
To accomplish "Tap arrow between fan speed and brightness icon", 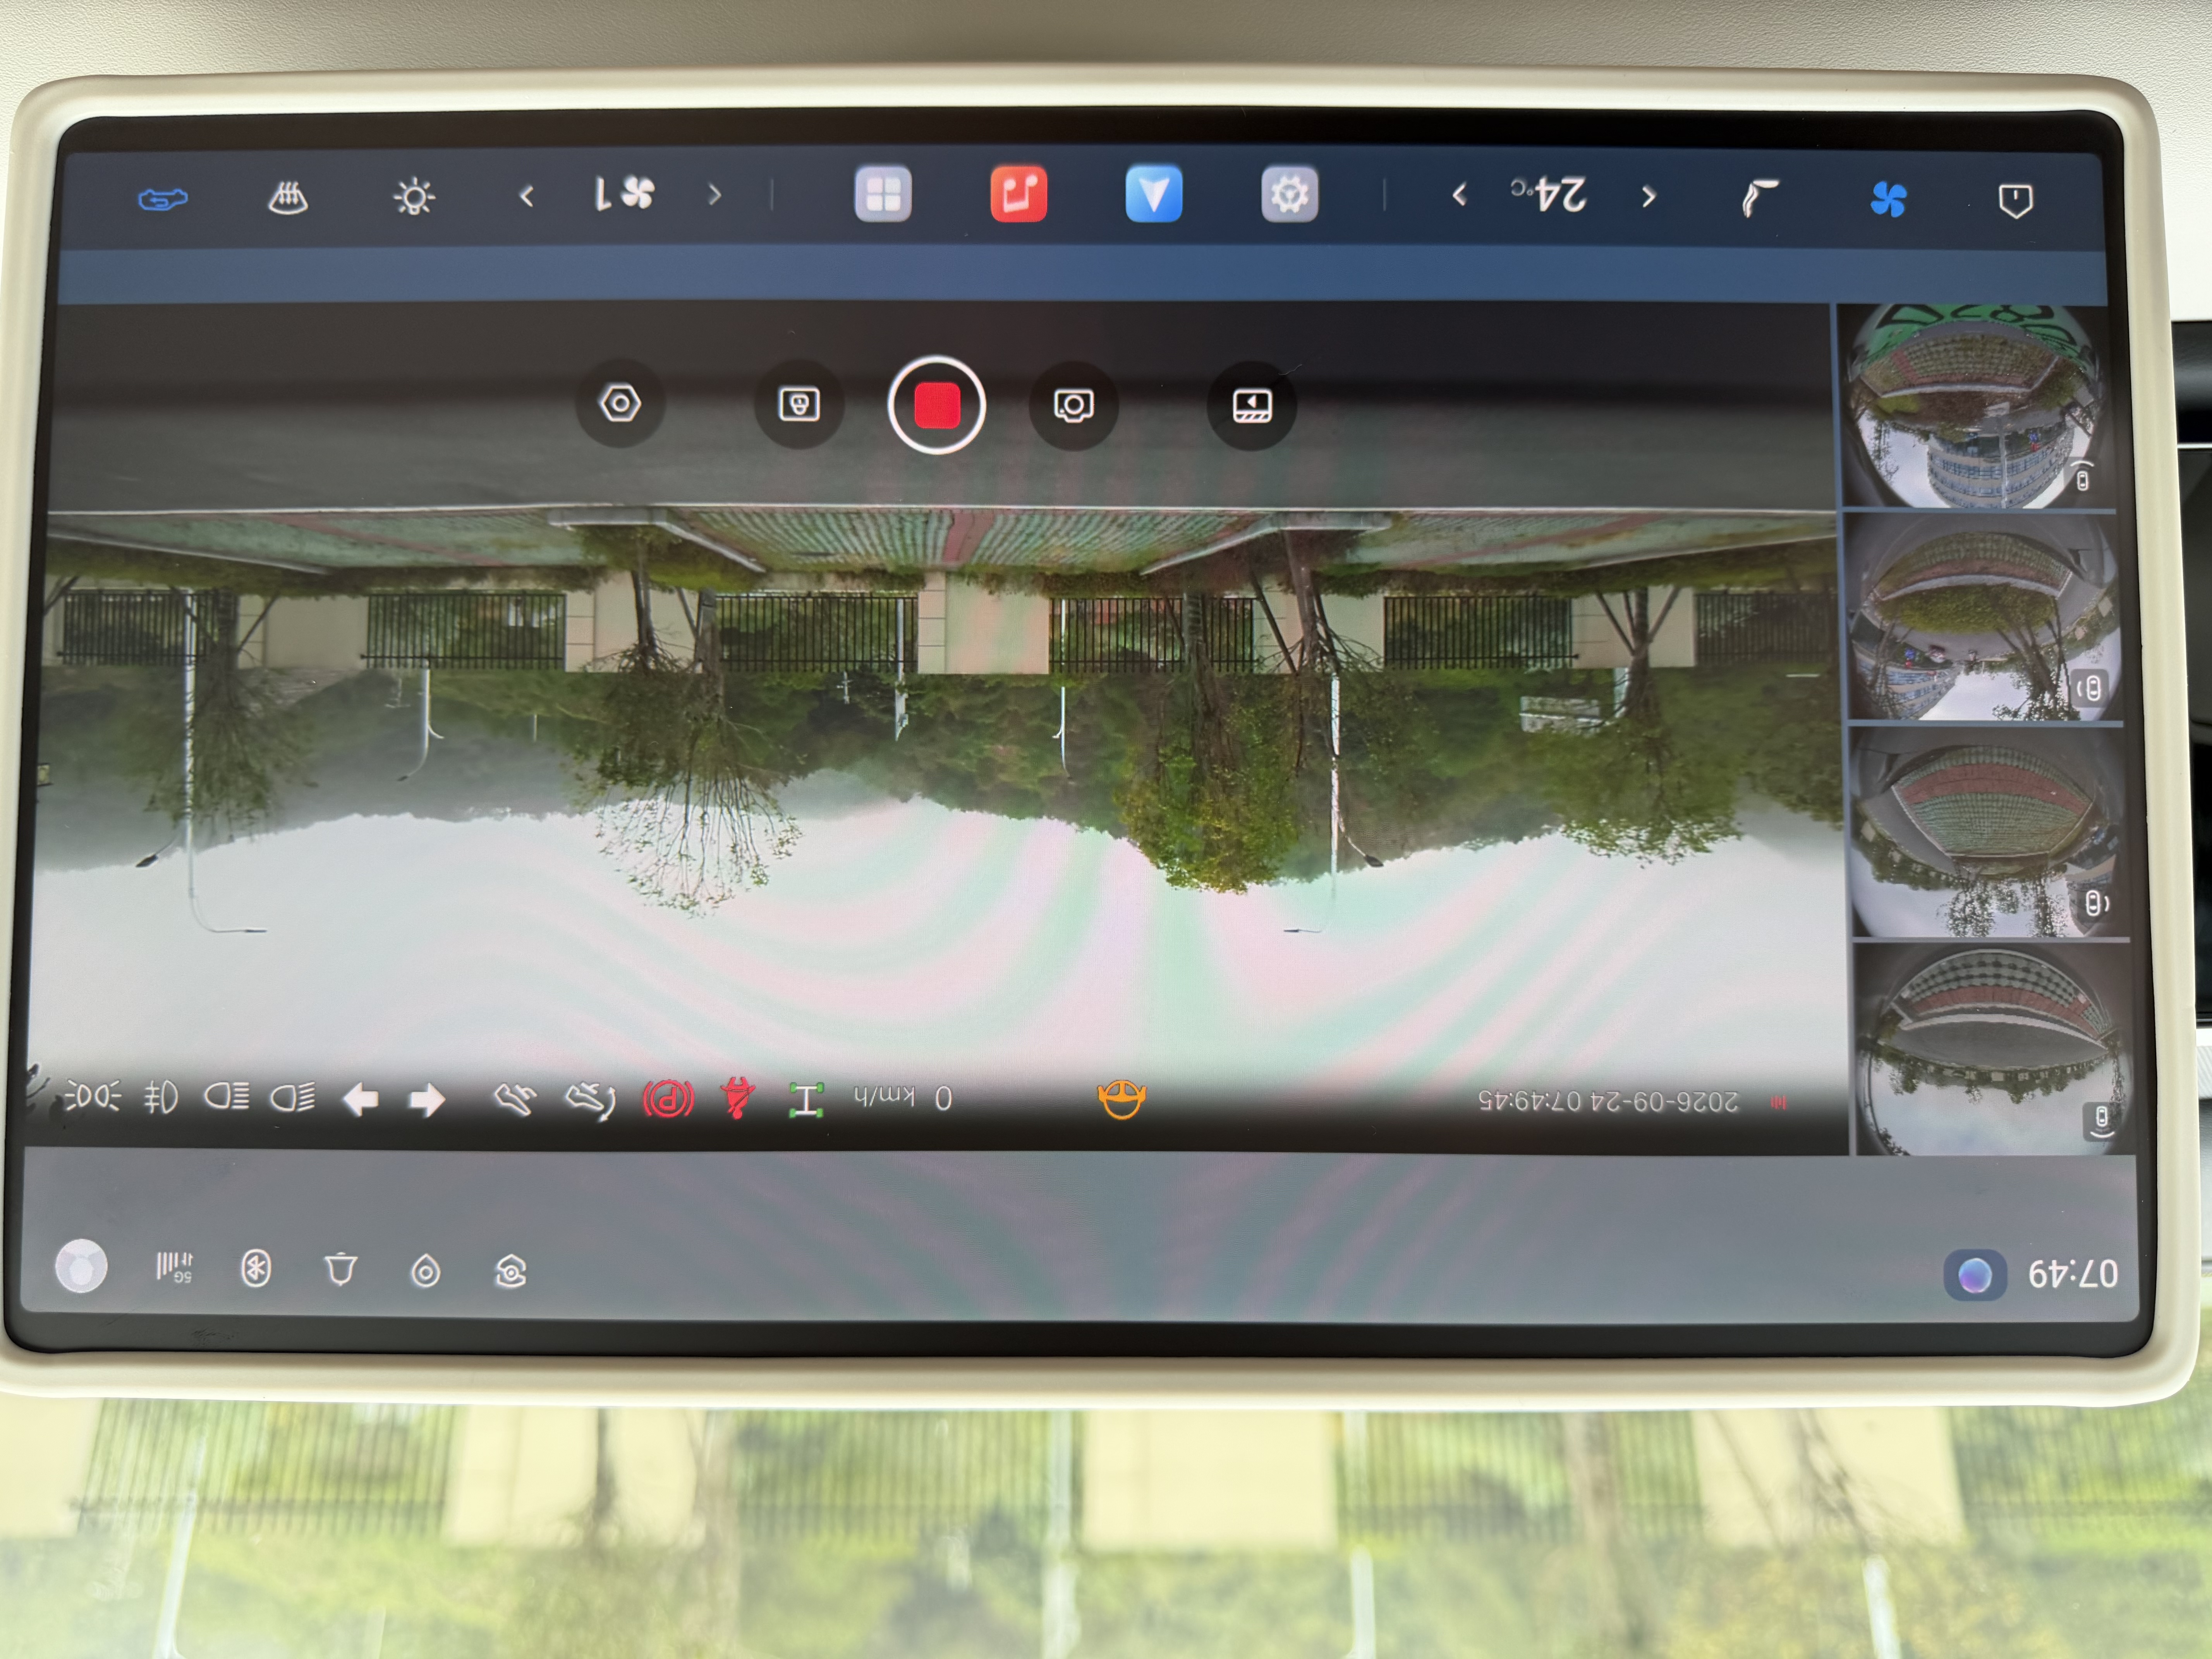I will point(527,196).
